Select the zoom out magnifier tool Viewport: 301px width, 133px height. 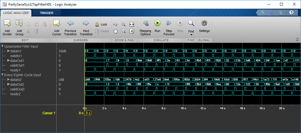pyautogui.click(x=123, y=31)
